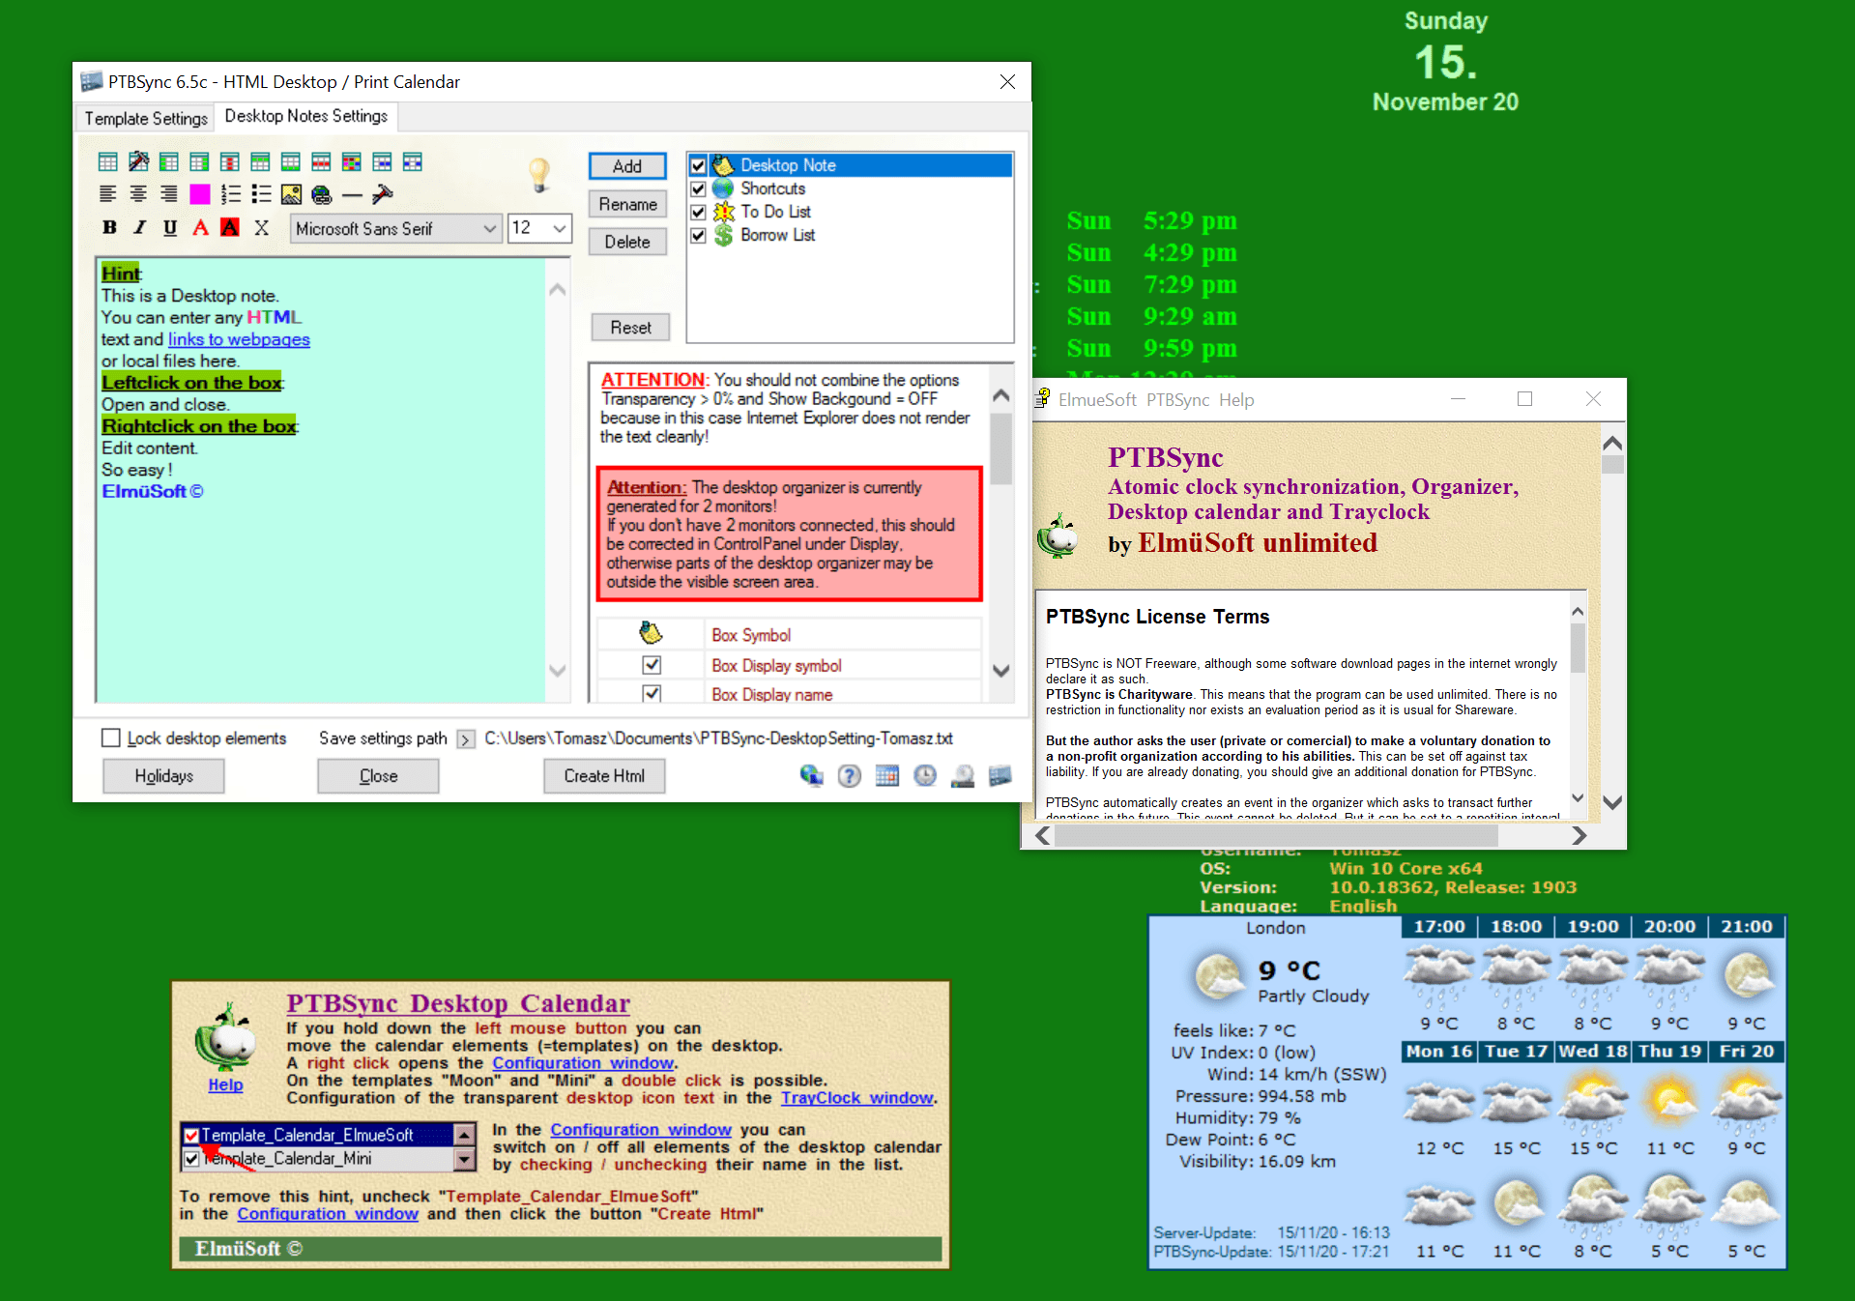Toggle Box Display name checkbox

pyautogui.click(x=652, y=693)
